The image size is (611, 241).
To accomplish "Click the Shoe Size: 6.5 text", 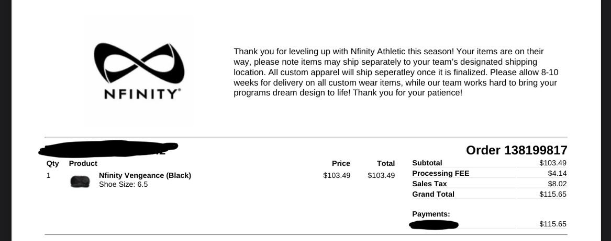I will pyautogui.click(x=123, y=184).
